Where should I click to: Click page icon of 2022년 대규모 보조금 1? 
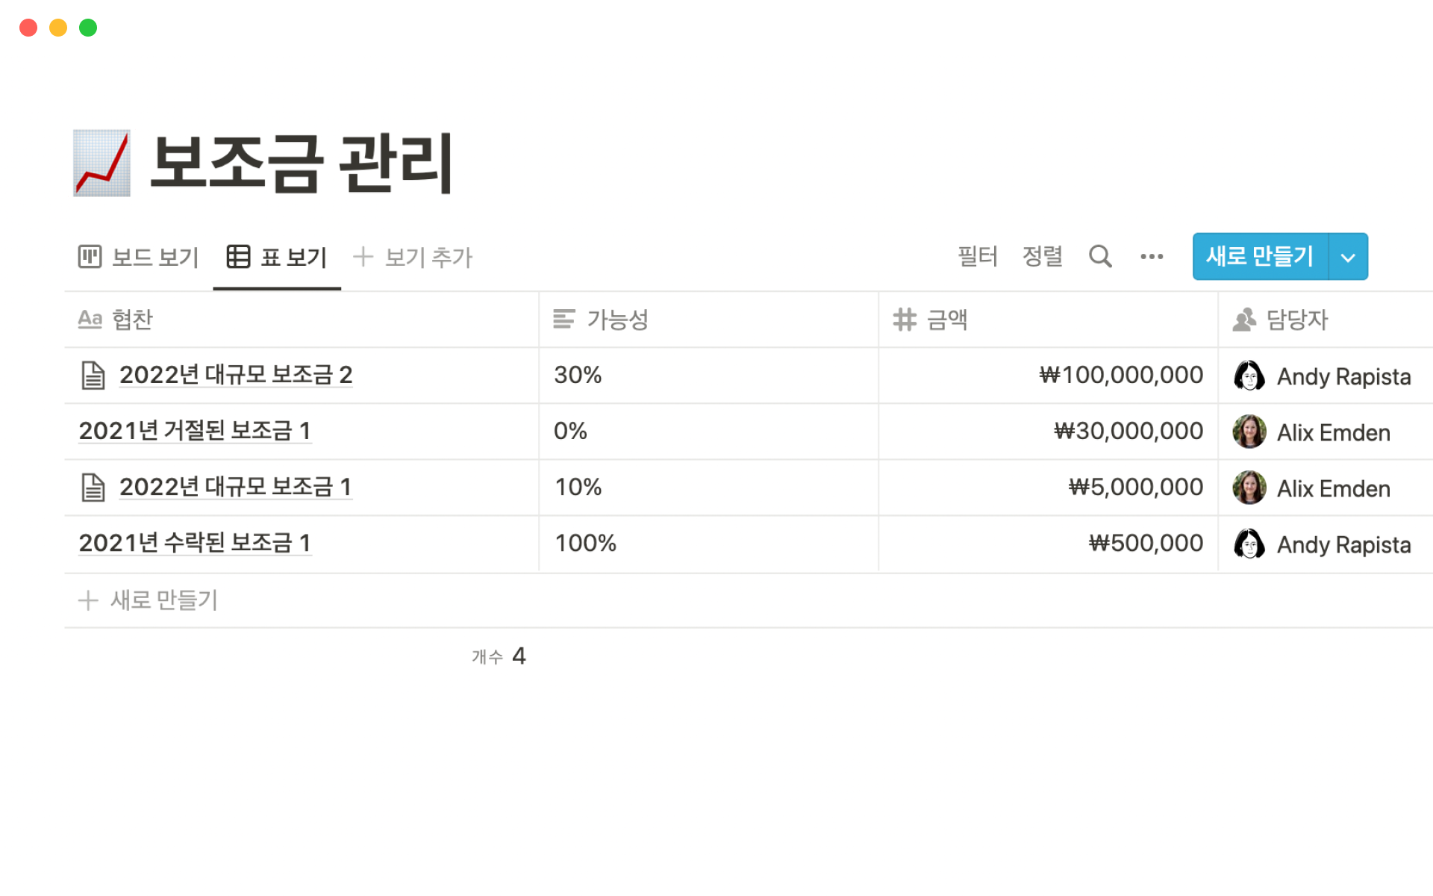93,488
